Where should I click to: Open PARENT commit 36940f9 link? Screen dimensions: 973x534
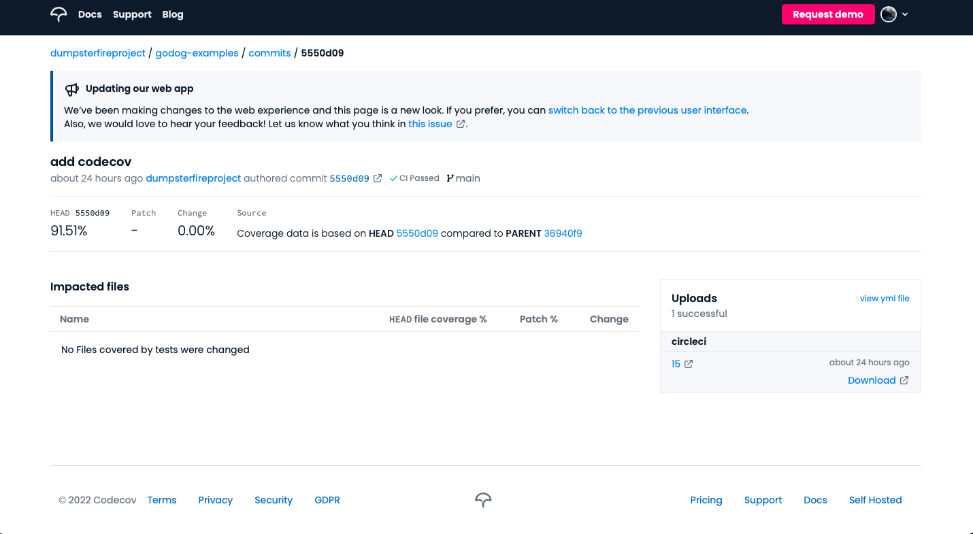pos(563,233)
